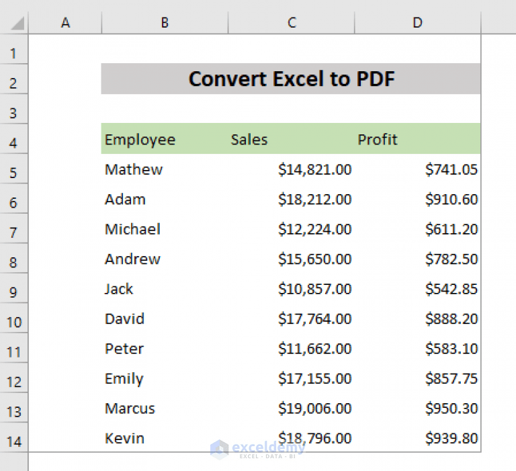Select the cell containing 'Peter'
This screenshot has height=471, width=516.
pos(165,349)
